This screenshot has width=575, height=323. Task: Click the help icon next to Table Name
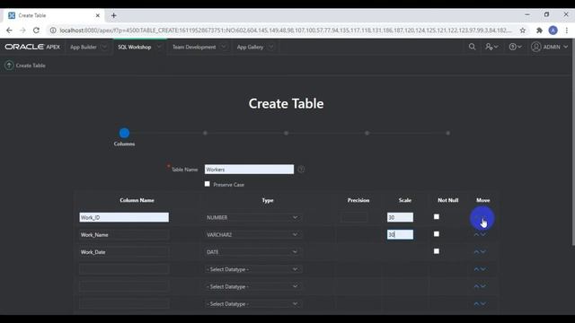coord(301,170)
